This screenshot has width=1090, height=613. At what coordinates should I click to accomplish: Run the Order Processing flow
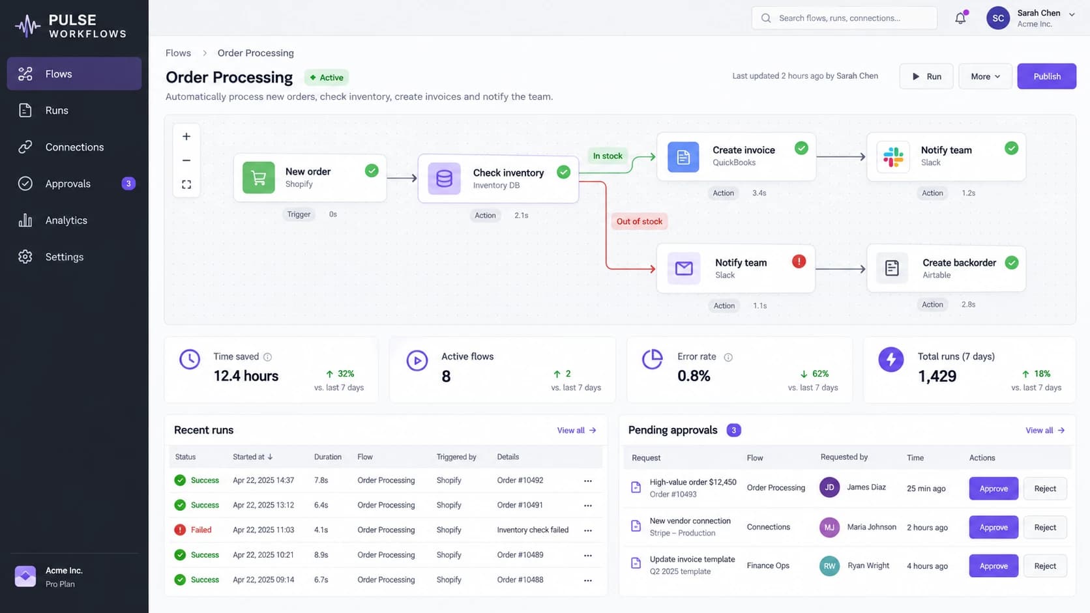click(x=926, y=76)
